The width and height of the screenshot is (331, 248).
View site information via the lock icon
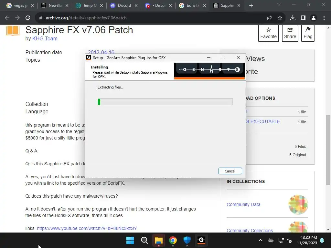coord(41,18)
